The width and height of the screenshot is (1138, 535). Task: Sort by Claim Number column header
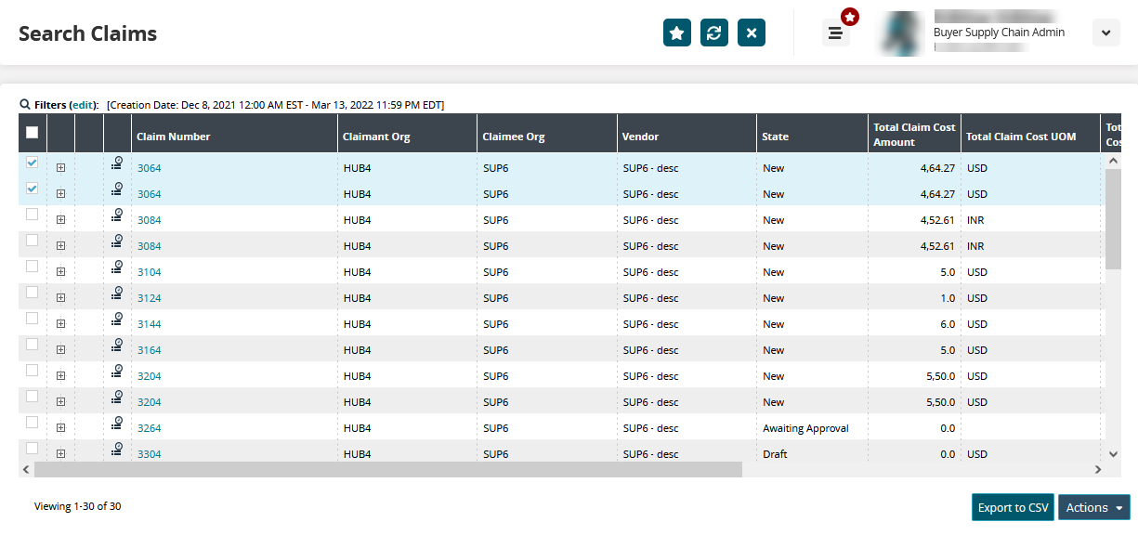(x=174, y=137)
